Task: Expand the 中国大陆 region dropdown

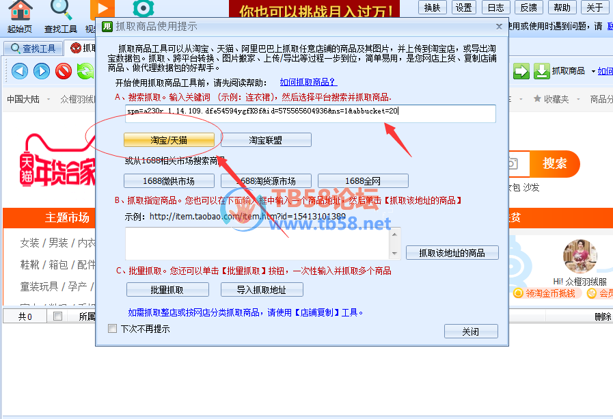Action: (x=49, y=99)
